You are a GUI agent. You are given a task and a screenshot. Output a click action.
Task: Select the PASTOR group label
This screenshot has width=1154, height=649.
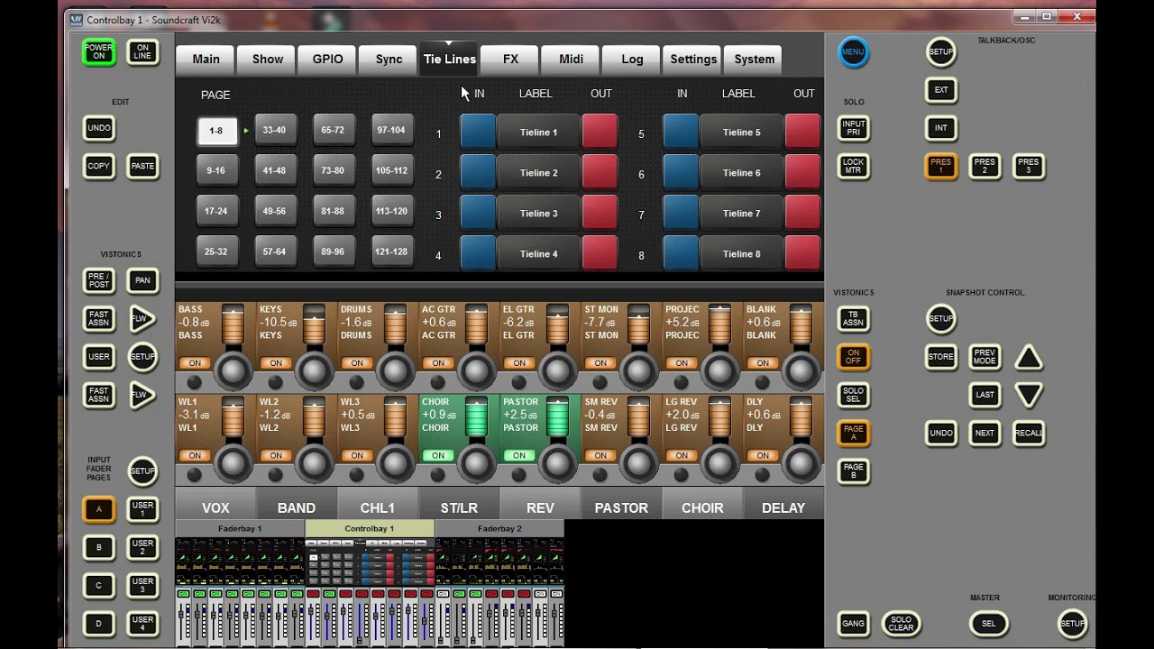pos(621,507)
